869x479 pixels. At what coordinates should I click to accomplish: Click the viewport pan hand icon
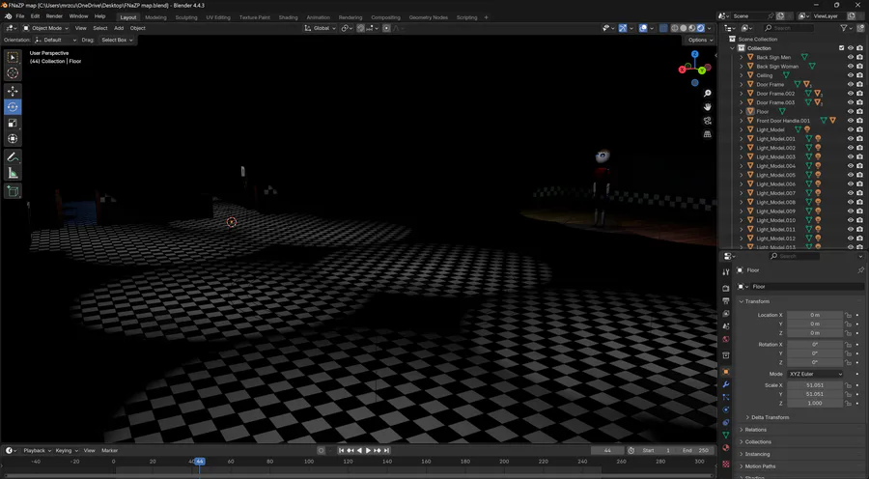pos(707,107)
